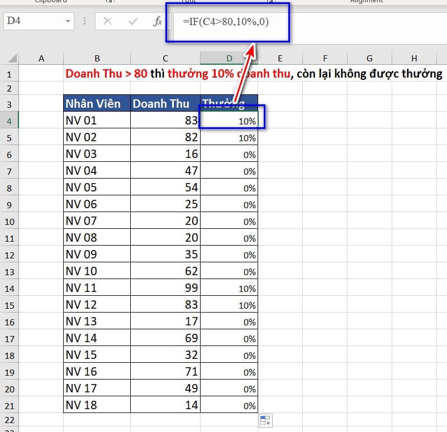Expand the Name Box dropdown arrow
447x432 pixels.
click(68, 22)
